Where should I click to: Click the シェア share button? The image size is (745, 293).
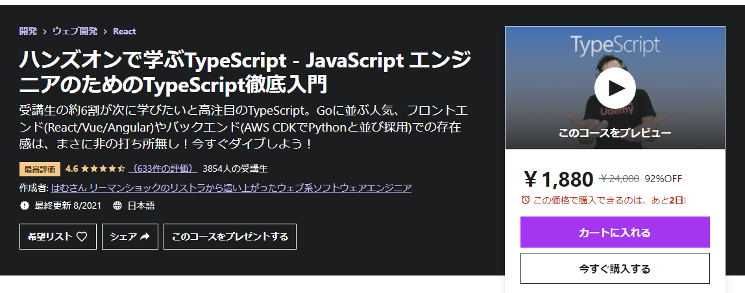click(130, 237)
